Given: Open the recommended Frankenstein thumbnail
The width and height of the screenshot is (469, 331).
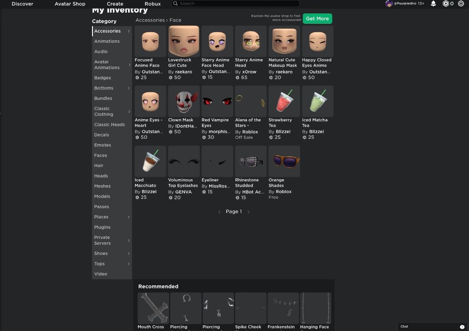Looking at the screenshot, I should point(283,308).
